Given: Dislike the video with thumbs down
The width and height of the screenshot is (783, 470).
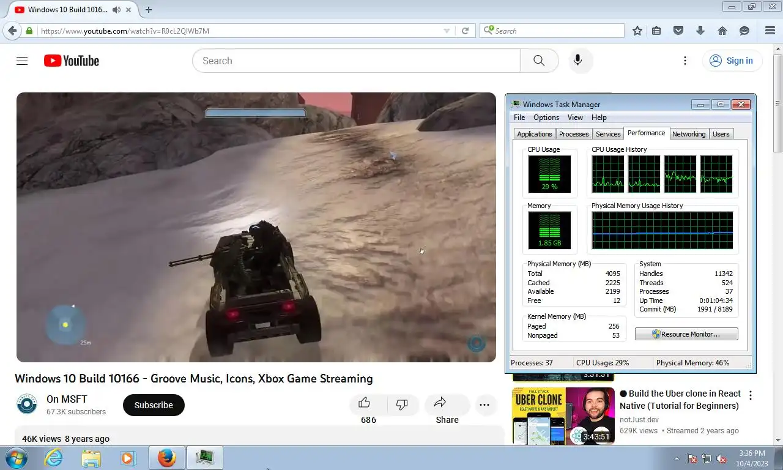Looking at the screenshot, I should (x=402, y=404).
